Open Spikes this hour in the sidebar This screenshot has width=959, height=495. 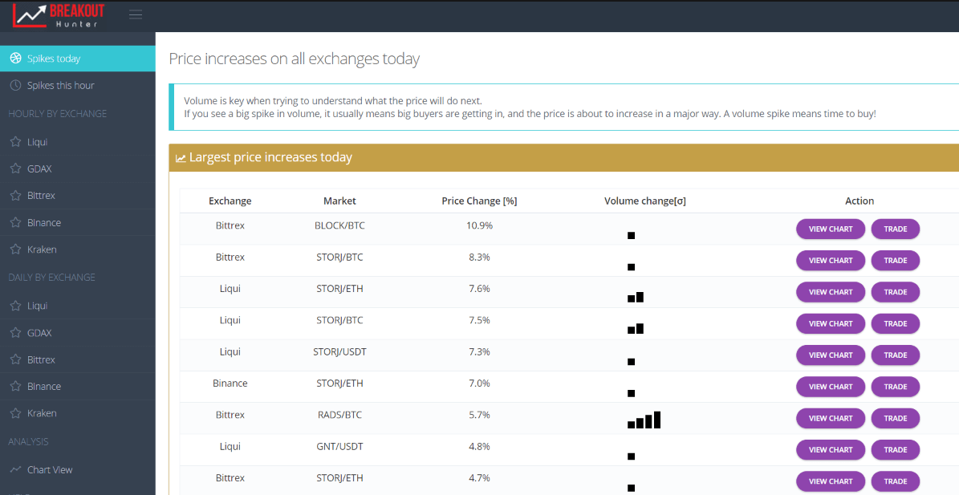coord(78,86)
